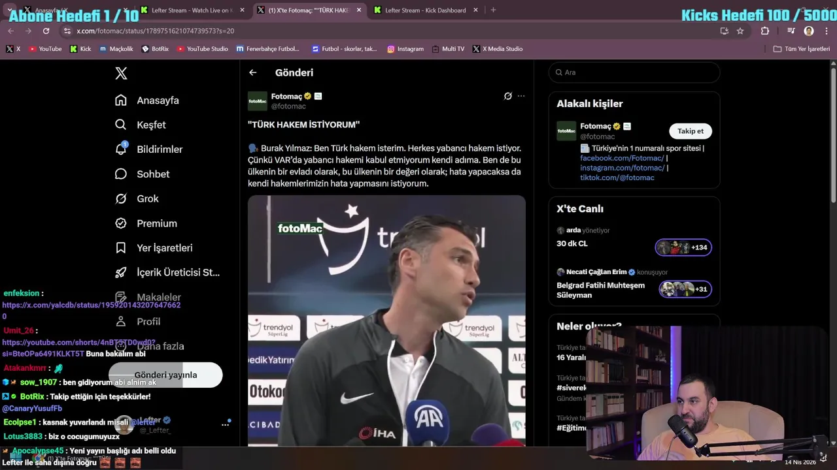Click Fotomaç author name on post
The height and width of the screenshot is (470, 837).
[x=286, y=96]
